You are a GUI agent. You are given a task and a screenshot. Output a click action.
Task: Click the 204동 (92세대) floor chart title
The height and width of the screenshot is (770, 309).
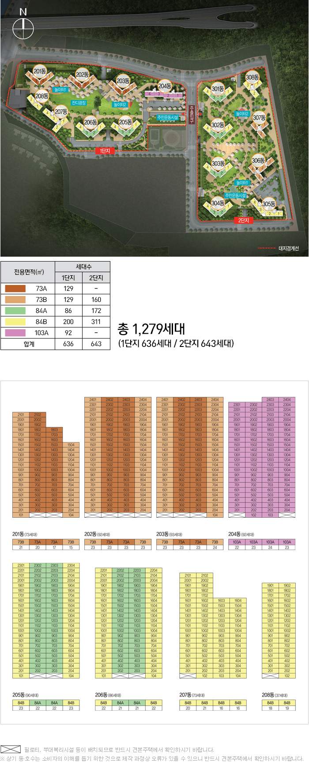point(241,534)
